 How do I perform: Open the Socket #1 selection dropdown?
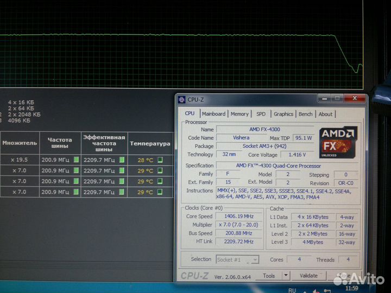tap(237, 259)
